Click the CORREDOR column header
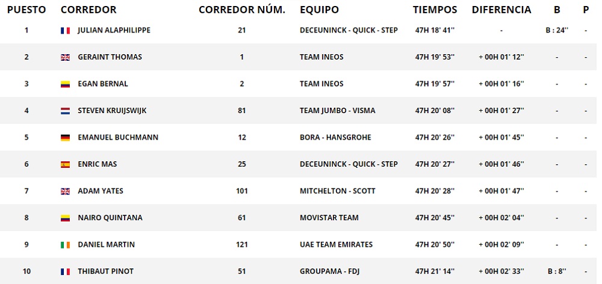Viewport: 602px width, 284px height. click(88, 10)
